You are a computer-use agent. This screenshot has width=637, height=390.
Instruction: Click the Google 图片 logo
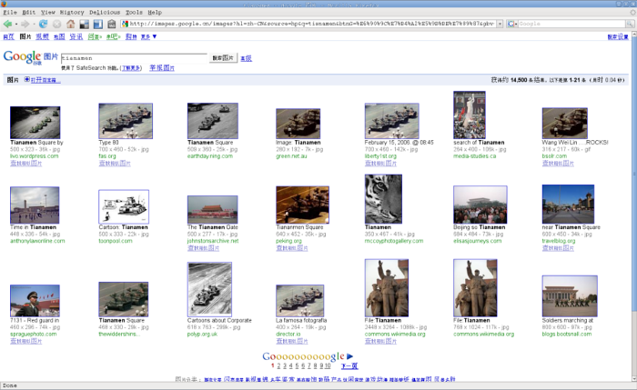pos(30,57)
